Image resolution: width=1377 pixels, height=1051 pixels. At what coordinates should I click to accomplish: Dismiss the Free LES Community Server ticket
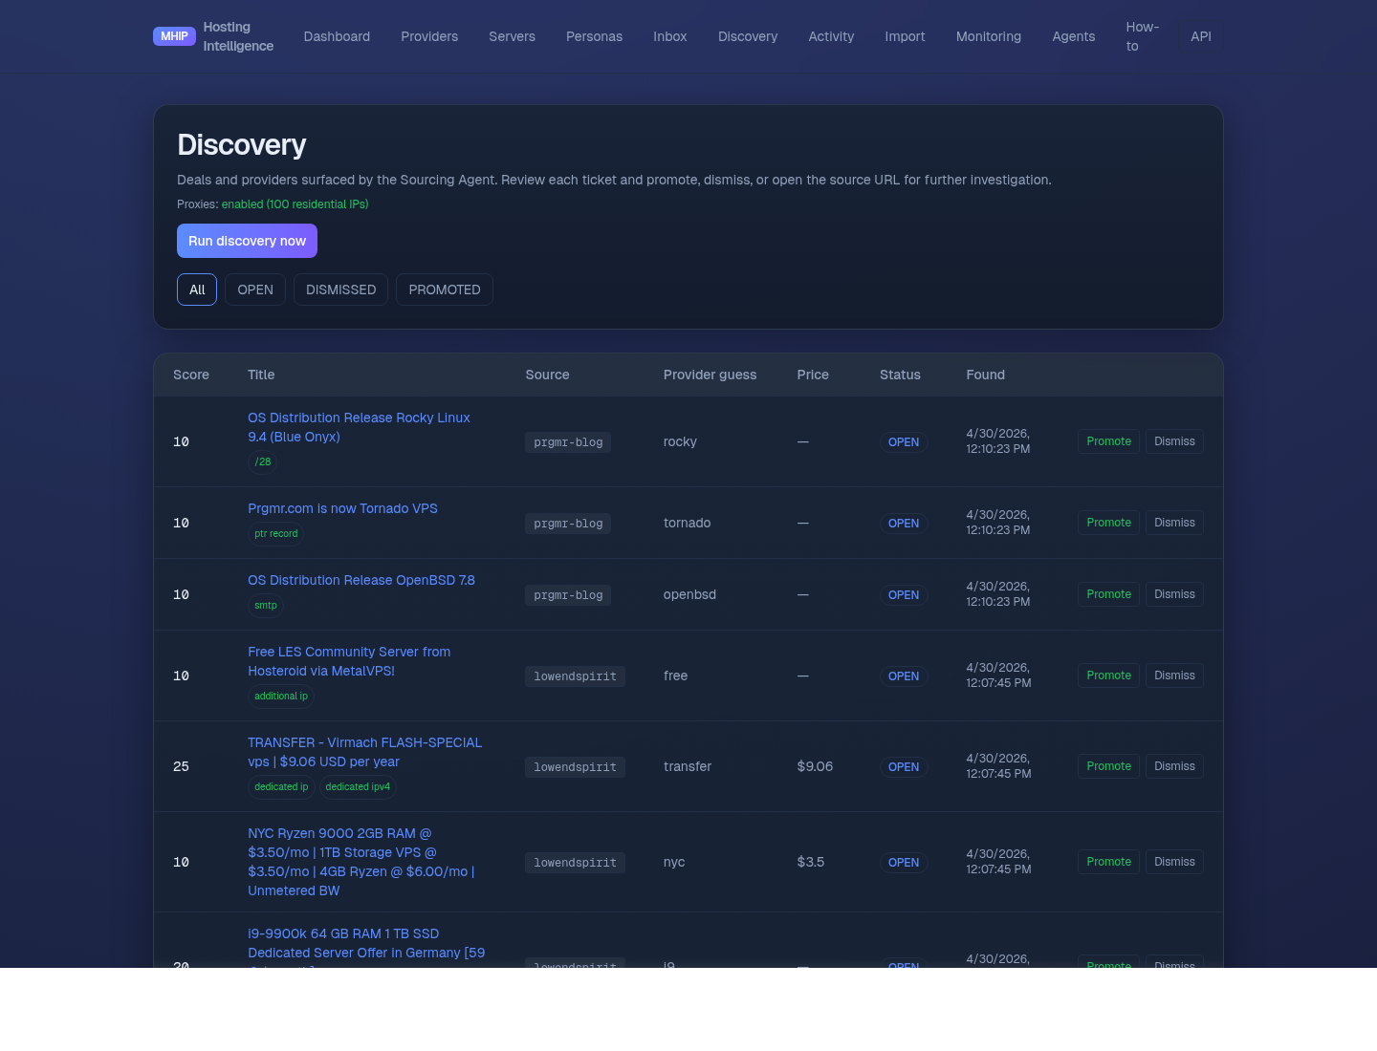1174,676
